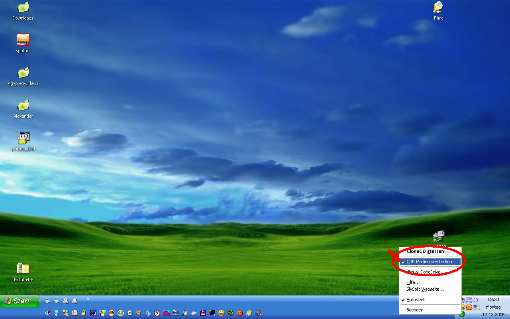Screen dimensions: 510x319
Task: Click the first drive icon beside Start
Action: pyautogui.click(x=47, y=301)
